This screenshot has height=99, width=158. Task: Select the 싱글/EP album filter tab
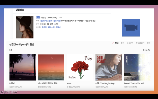point(130,43)
